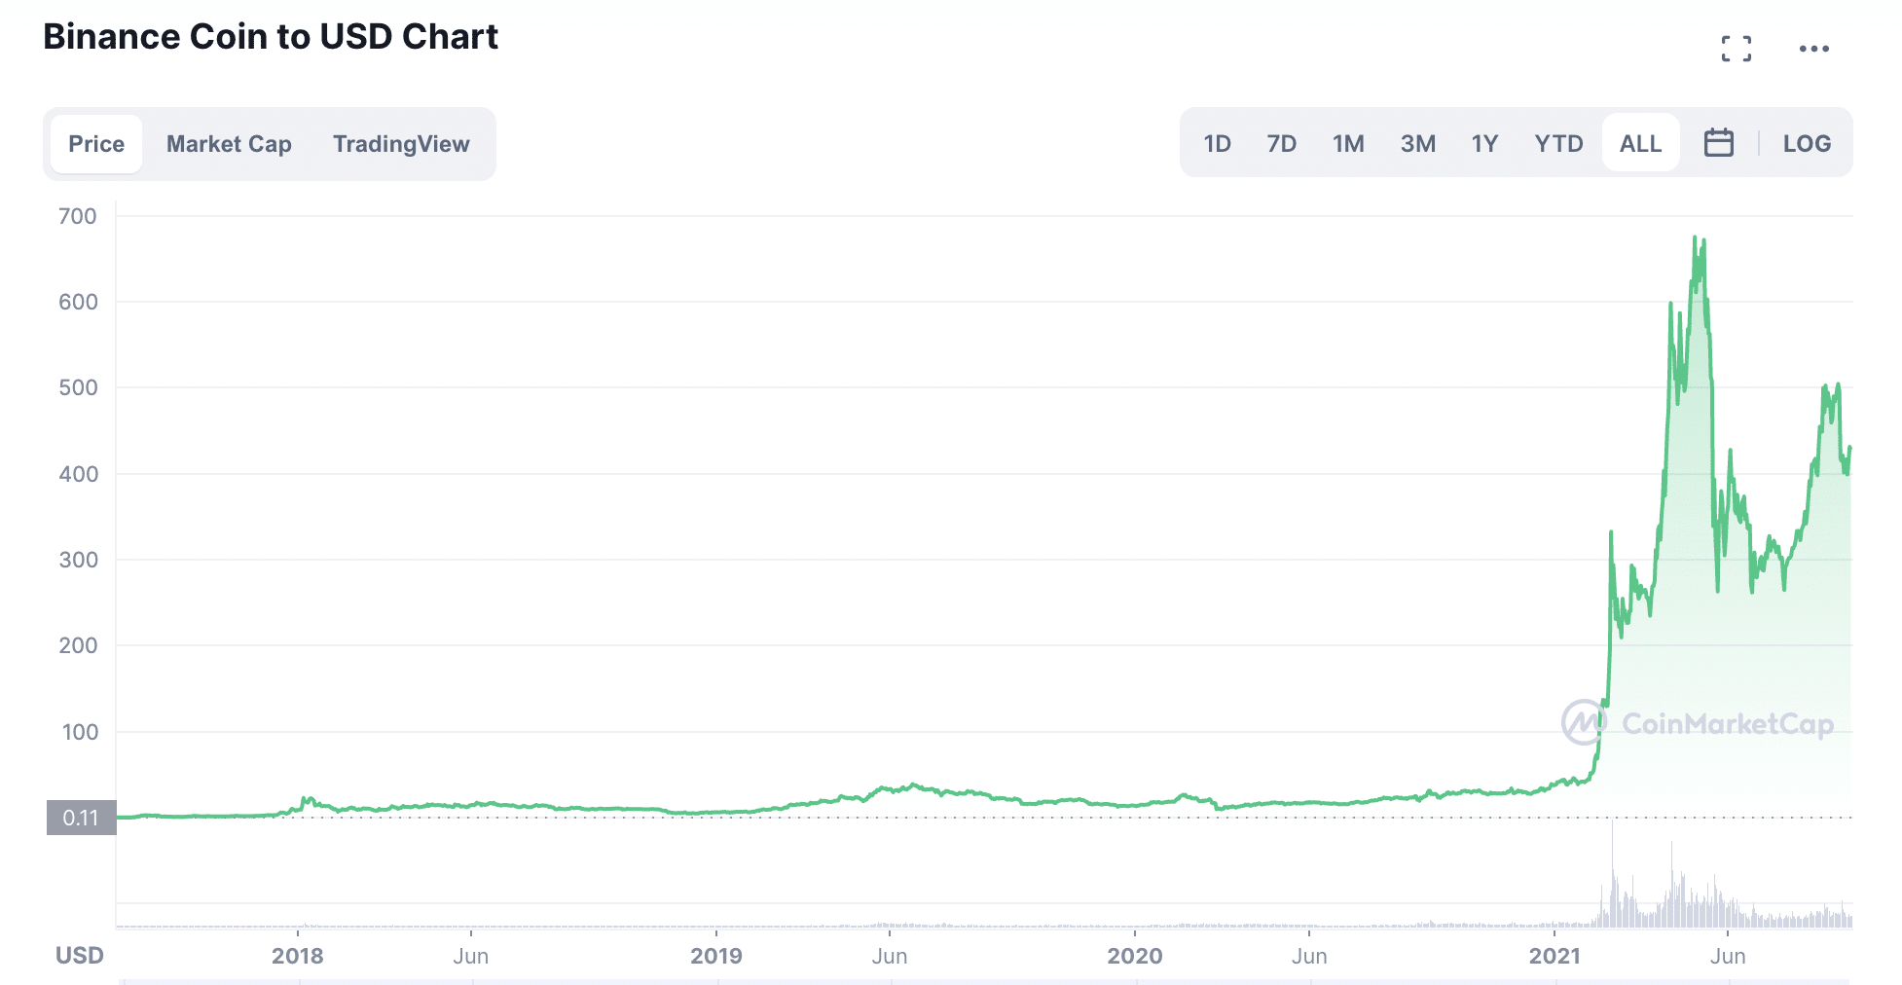
Task: Open the fullscreen chart view icon
Action: pos(1736,49)
